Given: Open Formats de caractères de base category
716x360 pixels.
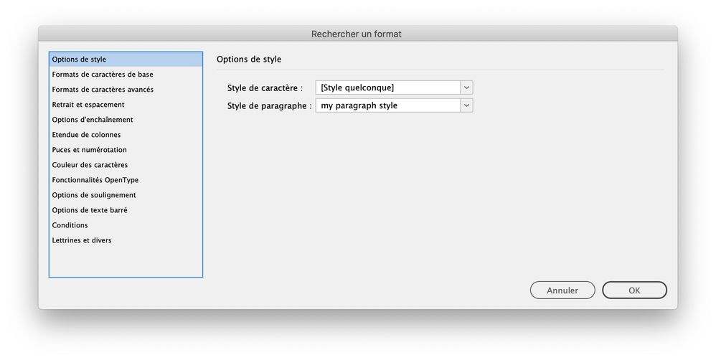Looking at the screenshot, I should pos(103,74).
